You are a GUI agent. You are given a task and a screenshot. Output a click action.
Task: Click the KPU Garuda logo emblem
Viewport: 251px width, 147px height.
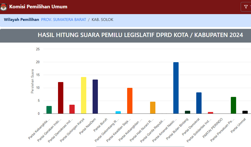tap(4, 7)
